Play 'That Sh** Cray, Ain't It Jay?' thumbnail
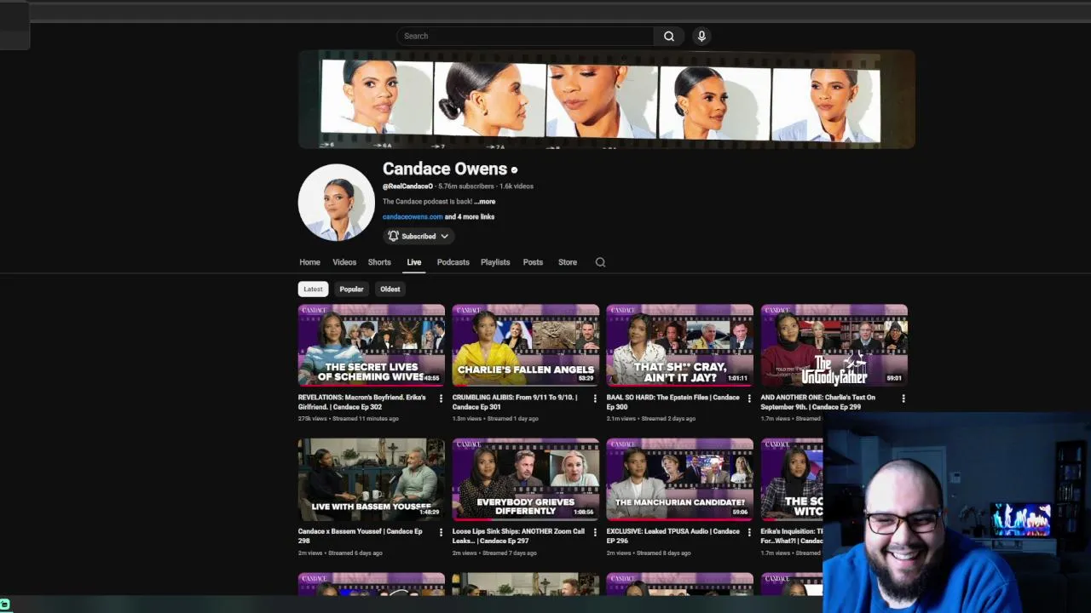Image resolution: width=1091 pixels, height=613 pixels. click(x=680, y=345)
